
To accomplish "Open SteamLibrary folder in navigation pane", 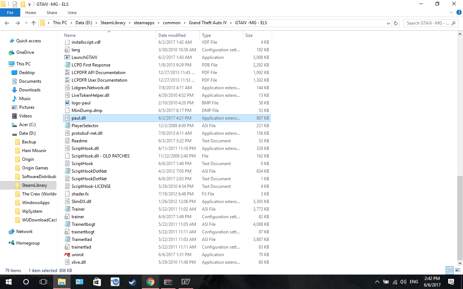I will click(x=34, y=185).
